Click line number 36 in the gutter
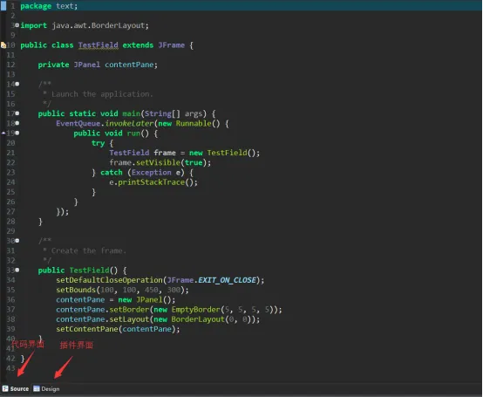 point(10,299)
